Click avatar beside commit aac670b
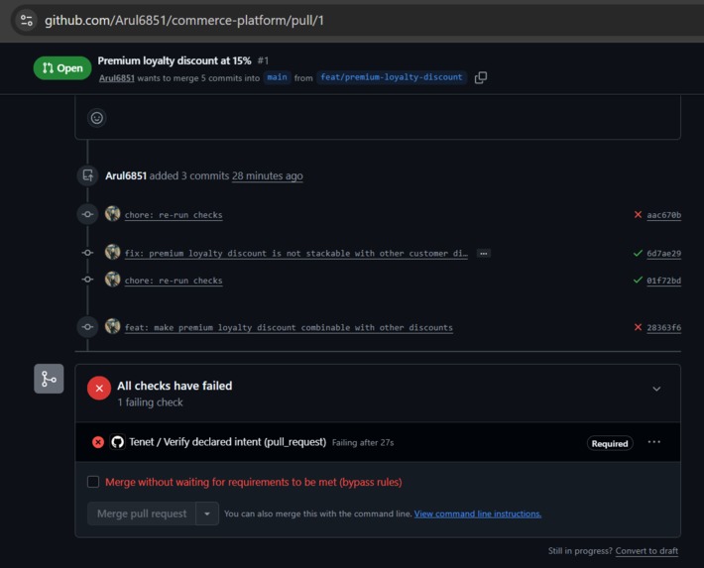 (113, 214)
